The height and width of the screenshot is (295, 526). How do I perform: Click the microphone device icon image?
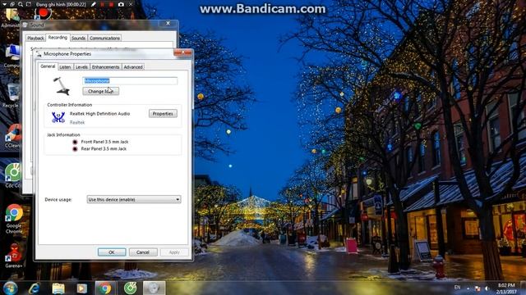pyautogui.click(x=62, y=86)
